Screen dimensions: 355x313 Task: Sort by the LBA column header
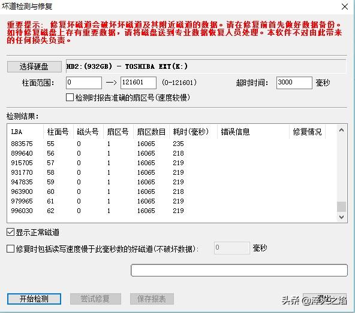point(25,132)
